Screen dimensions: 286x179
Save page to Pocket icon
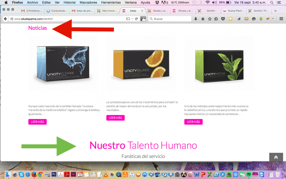(x=223, y=19)
